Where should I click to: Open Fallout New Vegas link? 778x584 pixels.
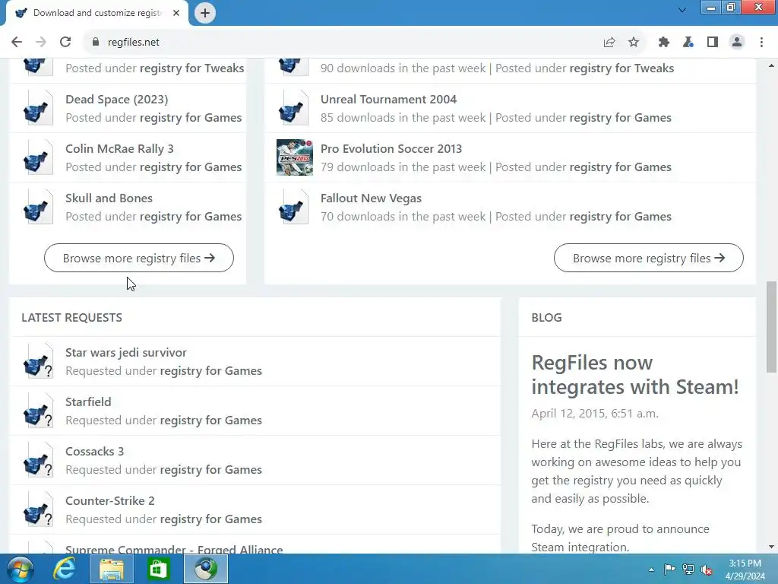tap(371, 198)
